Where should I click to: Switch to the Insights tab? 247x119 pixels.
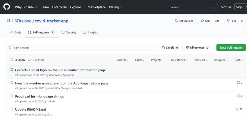[90, 32]
